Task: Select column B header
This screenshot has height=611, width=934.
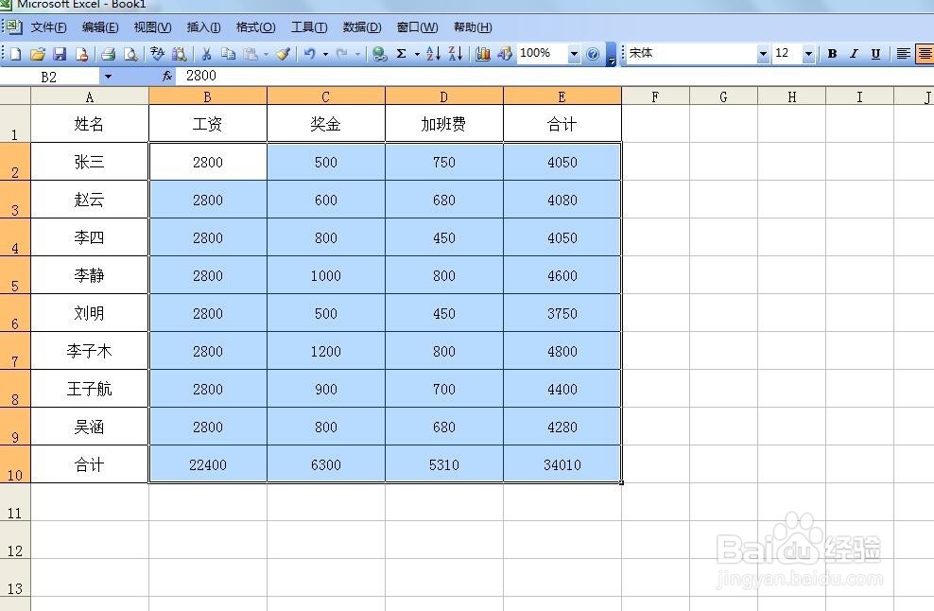Action: [207, 96]
